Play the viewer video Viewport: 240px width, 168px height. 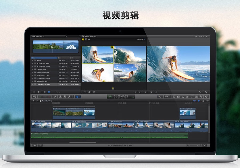145,92
